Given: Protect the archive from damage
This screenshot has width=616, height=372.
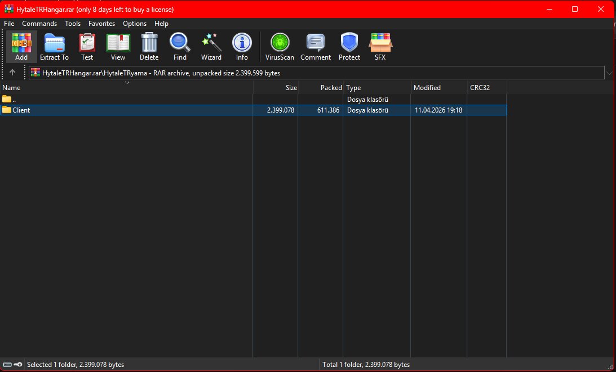Looking at the screenshot, I should (x=349, y=46).
